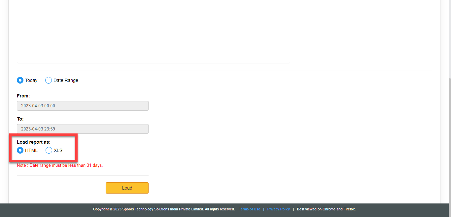This screenshot has width=451, height=217.
Task: Choose XLS as the report format
Action: [x=49, y=150]
